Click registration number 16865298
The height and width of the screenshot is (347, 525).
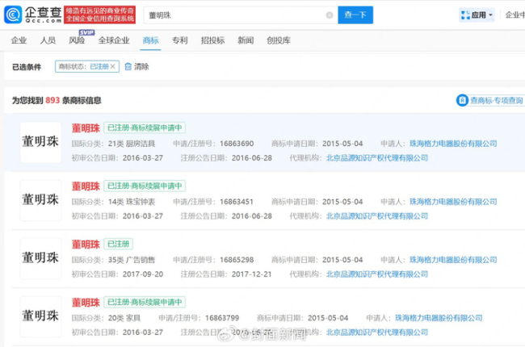(237, 260)
